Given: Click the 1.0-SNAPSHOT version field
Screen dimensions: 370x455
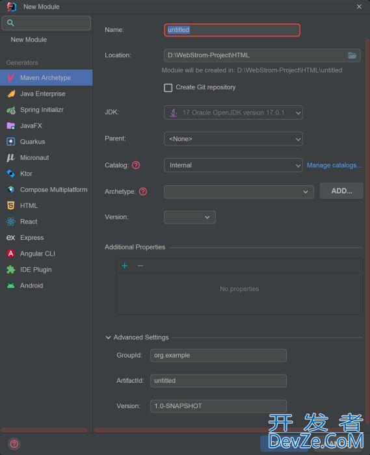Looking at the screenshot, I should [x=218, y=406].
